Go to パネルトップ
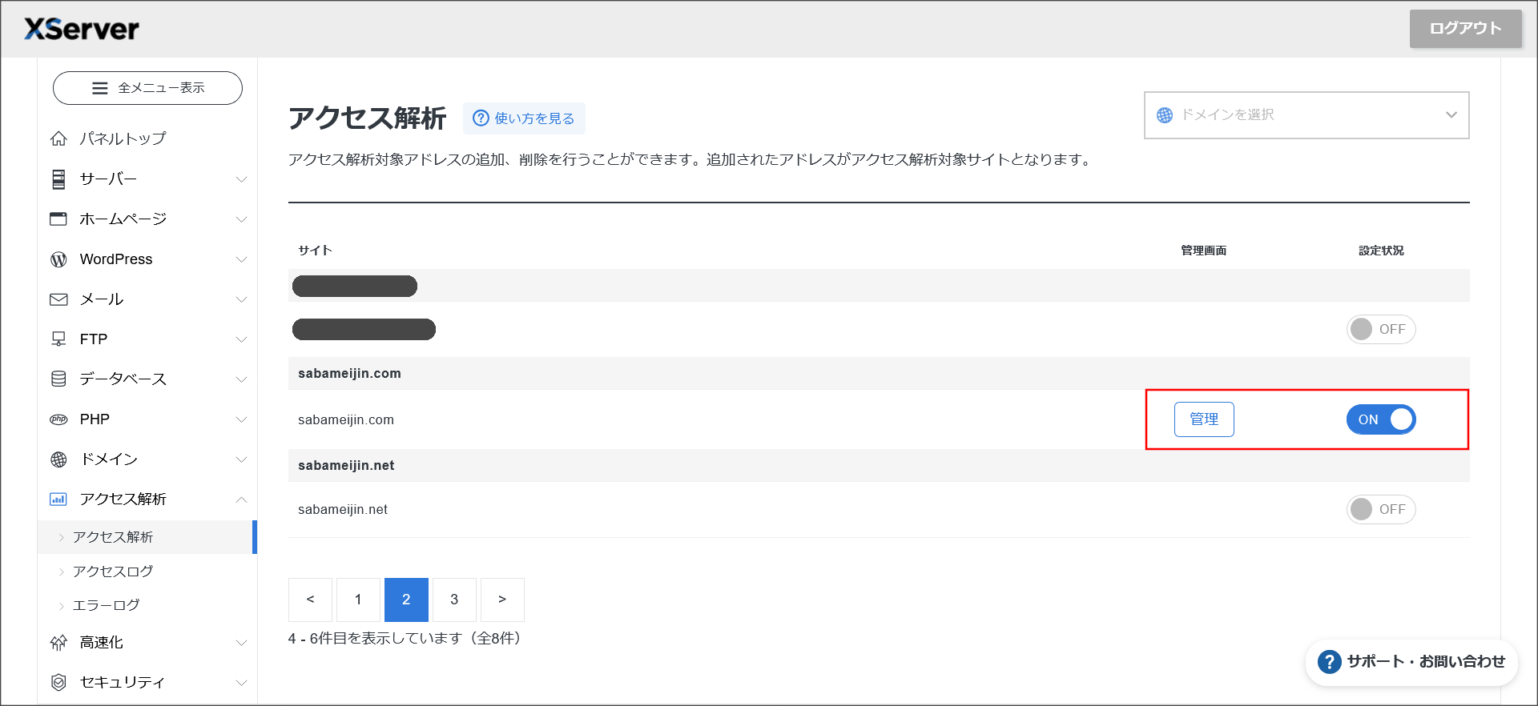 click(x=123, y=138)
